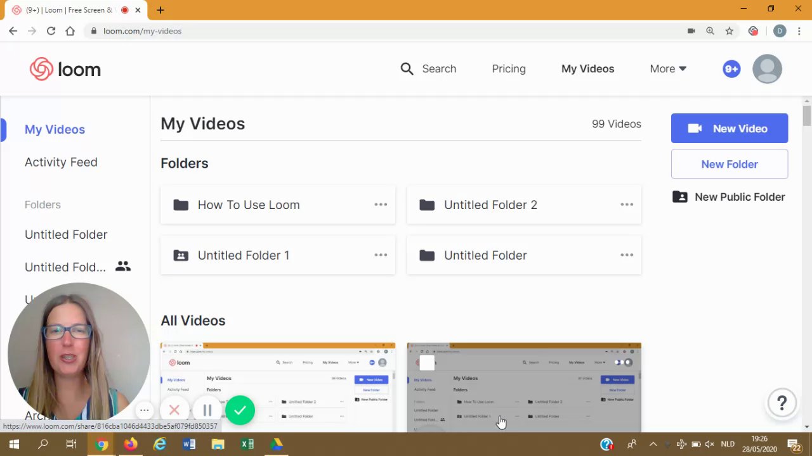
Task: Click the Loom logo
Action: (x=65, y=69)
